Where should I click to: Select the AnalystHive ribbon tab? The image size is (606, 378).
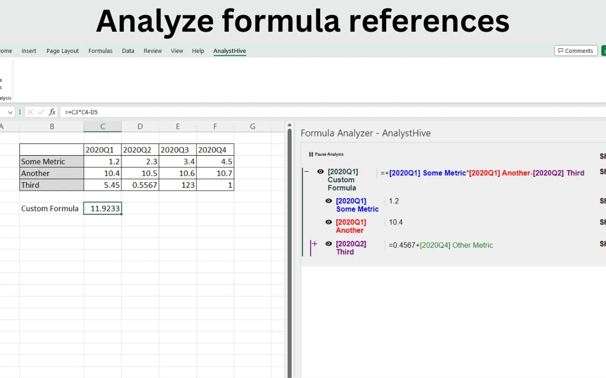pos(230,51)
